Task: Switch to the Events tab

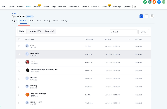Action: tap(56, 21)
